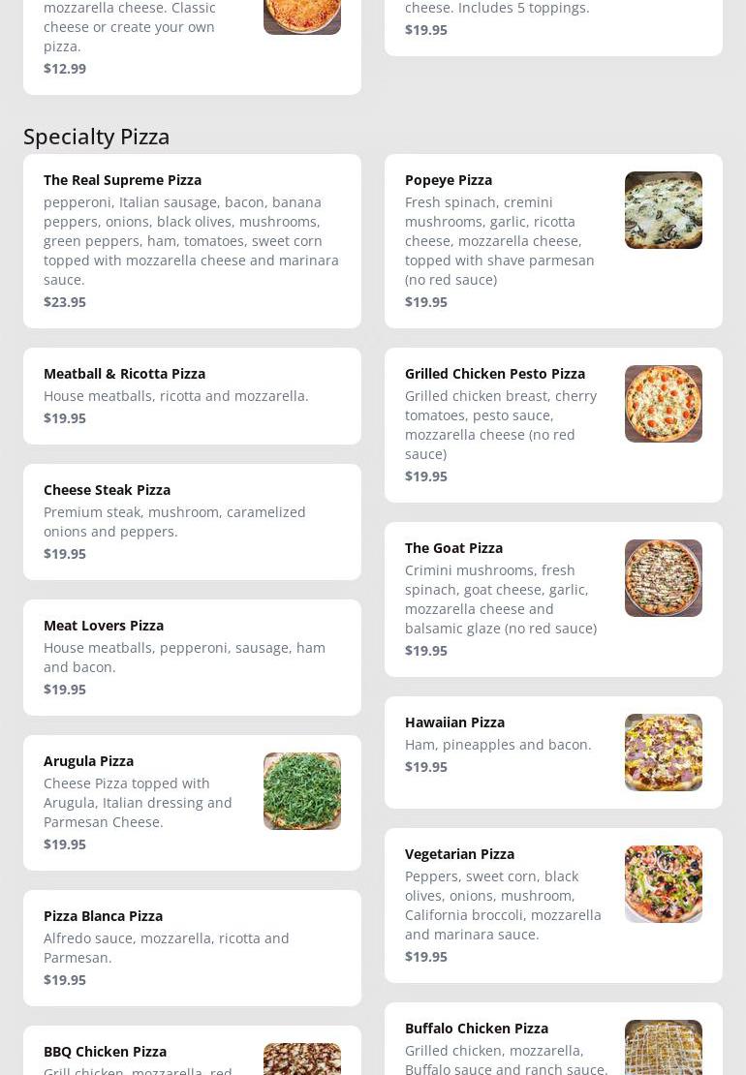Open the Popeye Pizza photo
This screenshot has width=746, height=1075.
pos(663,210)
